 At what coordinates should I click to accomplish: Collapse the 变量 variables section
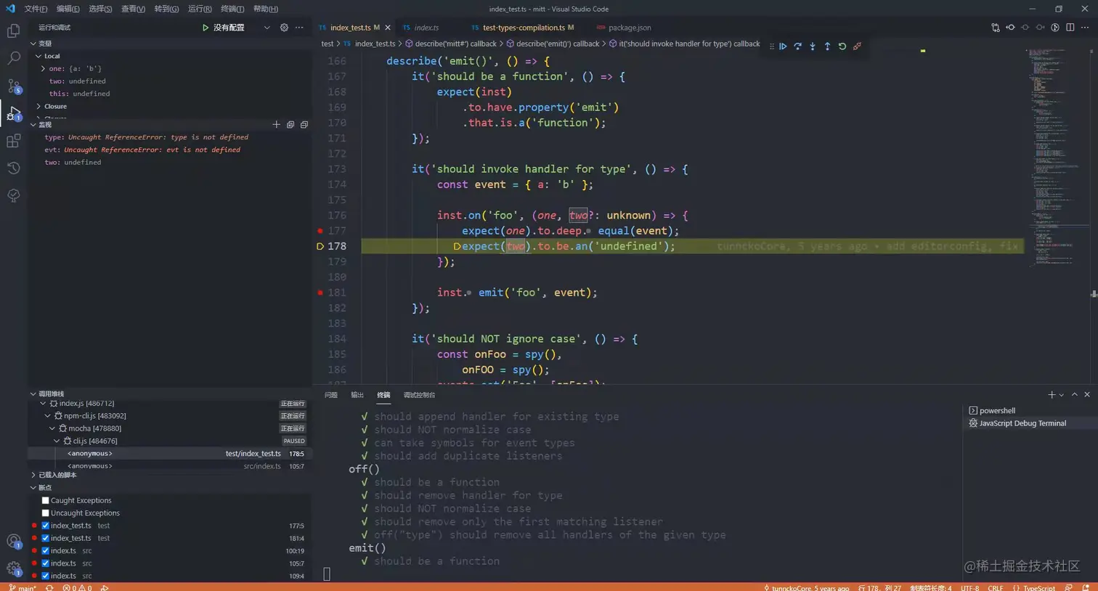click(x=33, y=44)
